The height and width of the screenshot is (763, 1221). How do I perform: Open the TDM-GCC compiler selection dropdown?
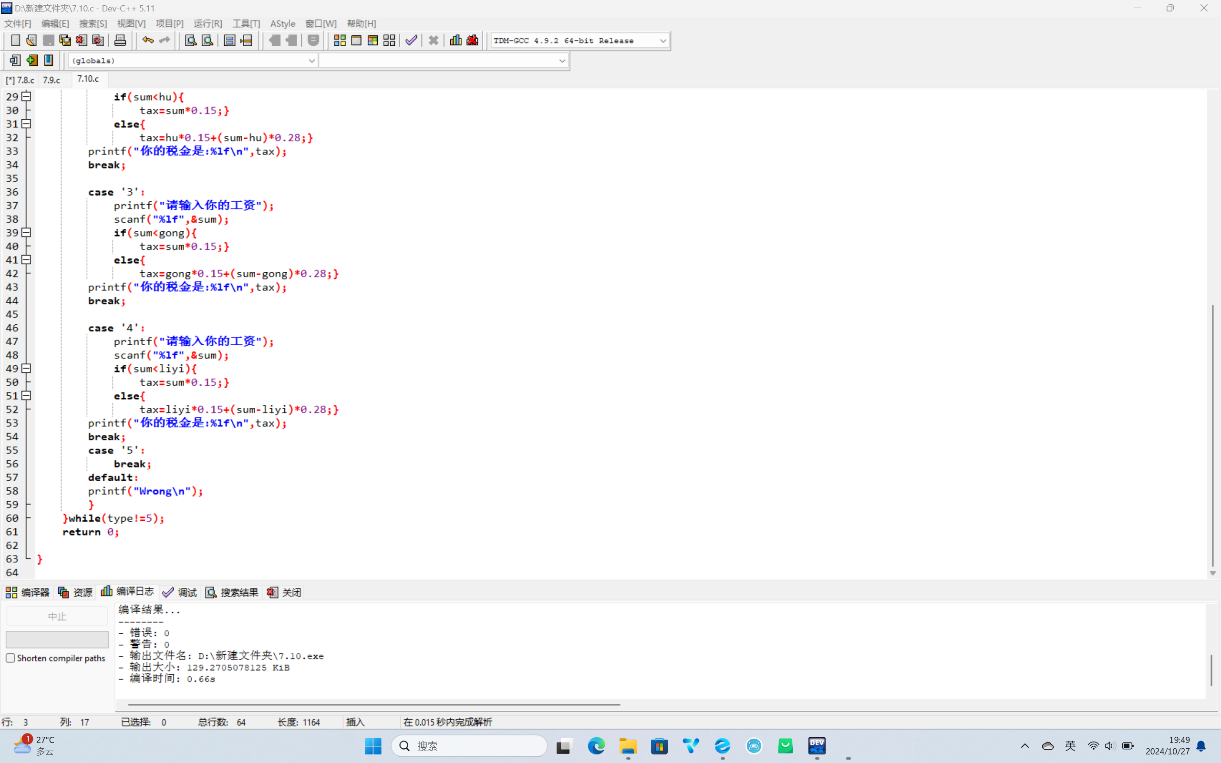click(x=662, y=41)
